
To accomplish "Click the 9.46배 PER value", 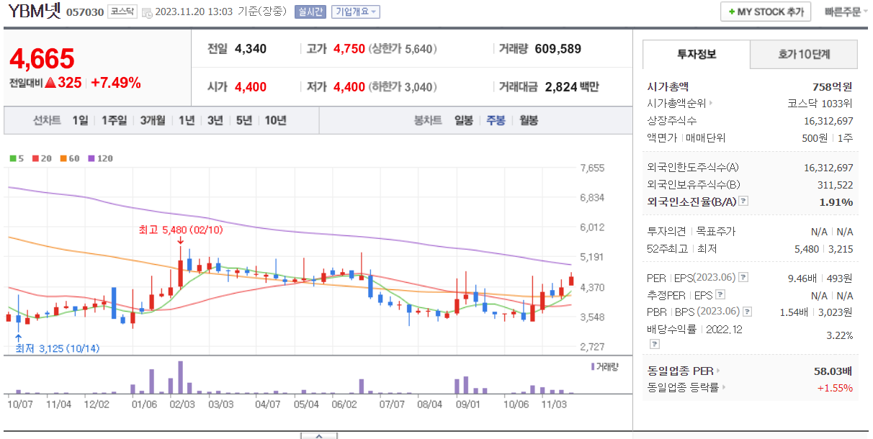I will click(x=803, y=277).
